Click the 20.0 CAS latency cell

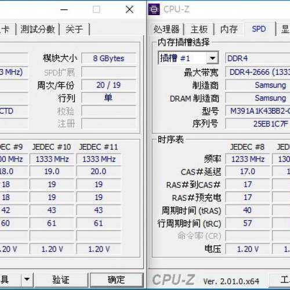click(x=99, y=172)
